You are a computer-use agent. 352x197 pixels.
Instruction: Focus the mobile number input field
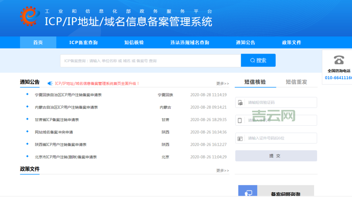point(276,120)
